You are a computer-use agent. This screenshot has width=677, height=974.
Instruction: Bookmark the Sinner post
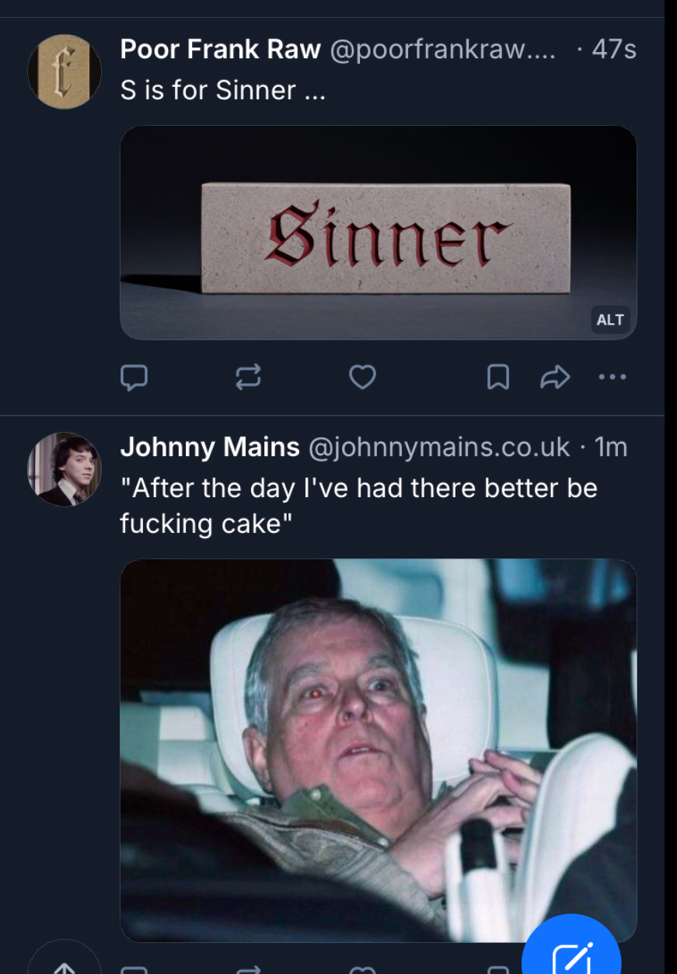497,377
